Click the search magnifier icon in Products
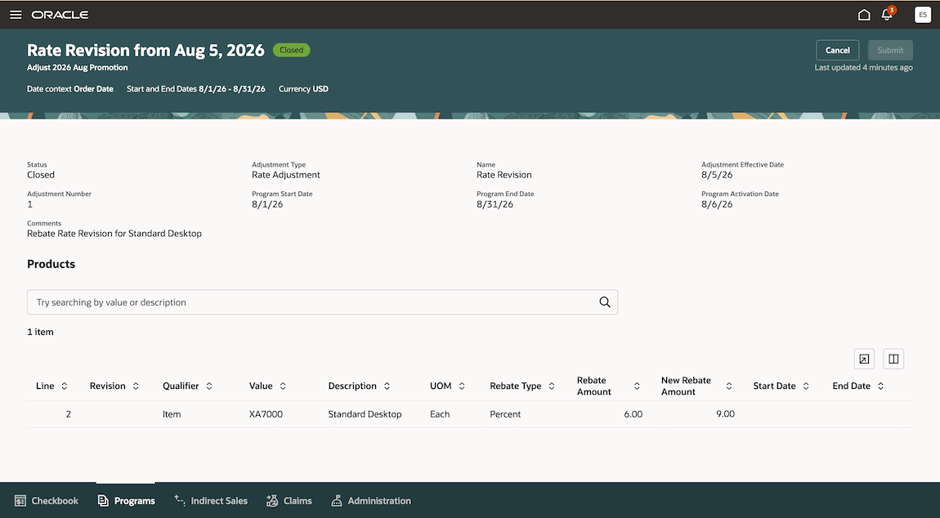 tap(605, 302)
